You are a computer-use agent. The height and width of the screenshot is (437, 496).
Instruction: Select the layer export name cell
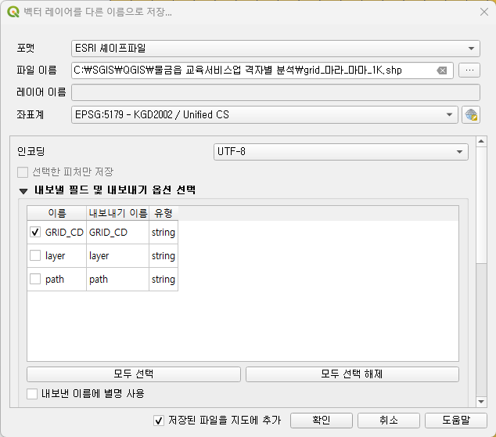[x=117, y=255]
